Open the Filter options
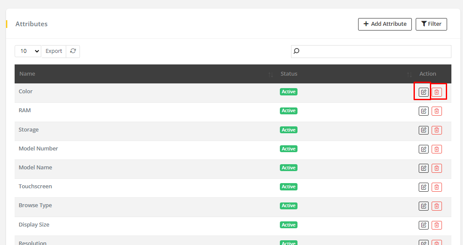463x245 pixels. (x=431, y=24)
